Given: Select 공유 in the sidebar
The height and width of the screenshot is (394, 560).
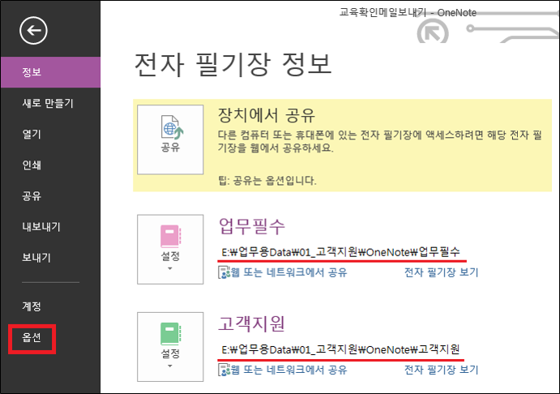Looking at the screenshot, I should pos(32,195).
